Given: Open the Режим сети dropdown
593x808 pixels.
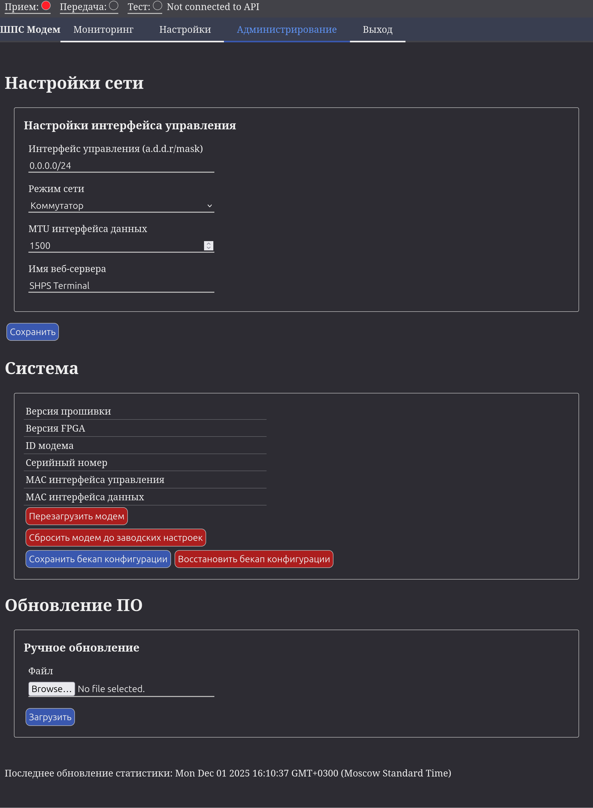Looking at the screenshot, I should [121, 205].
